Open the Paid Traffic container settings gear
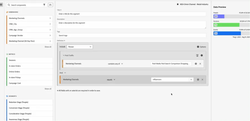250x121 pixels. point(202,55)
